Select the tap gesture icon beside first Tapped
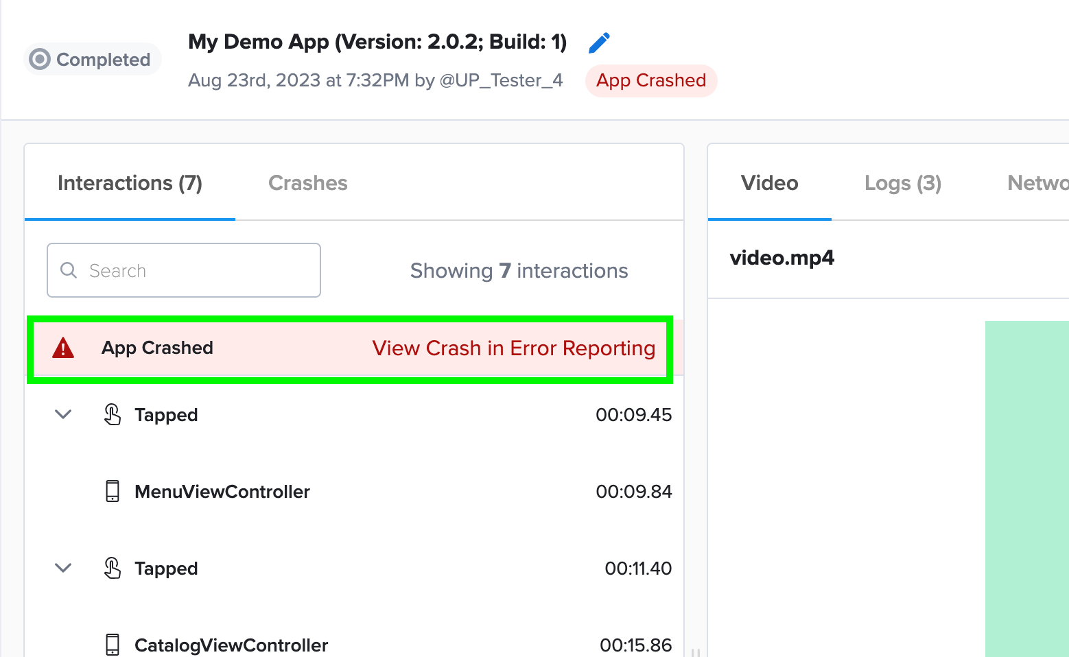The image size is (1069, 657). tap(113, 414)
